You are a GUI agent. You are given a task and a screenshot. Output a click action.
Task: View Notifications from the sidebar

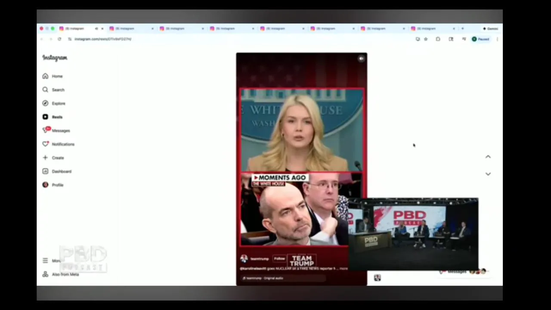59,144
